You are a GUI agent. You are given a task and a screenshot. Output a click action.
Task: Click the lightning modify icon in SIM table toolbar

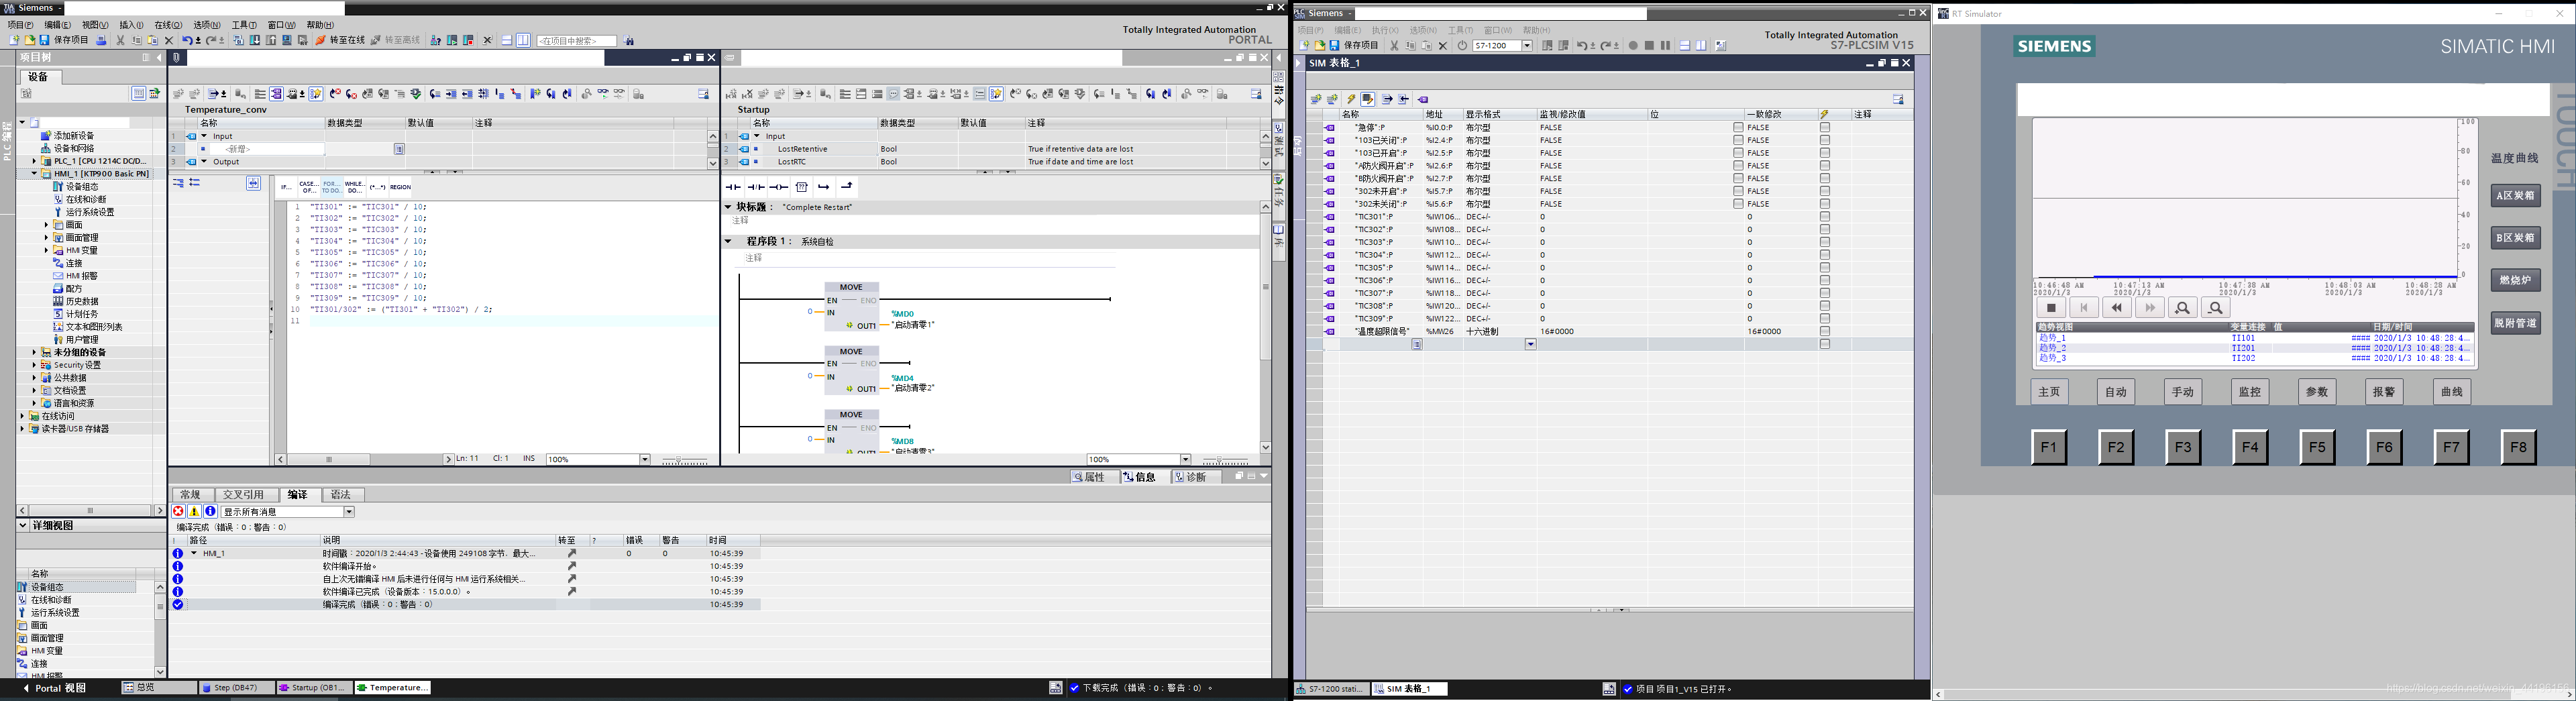pos(1352,99)
